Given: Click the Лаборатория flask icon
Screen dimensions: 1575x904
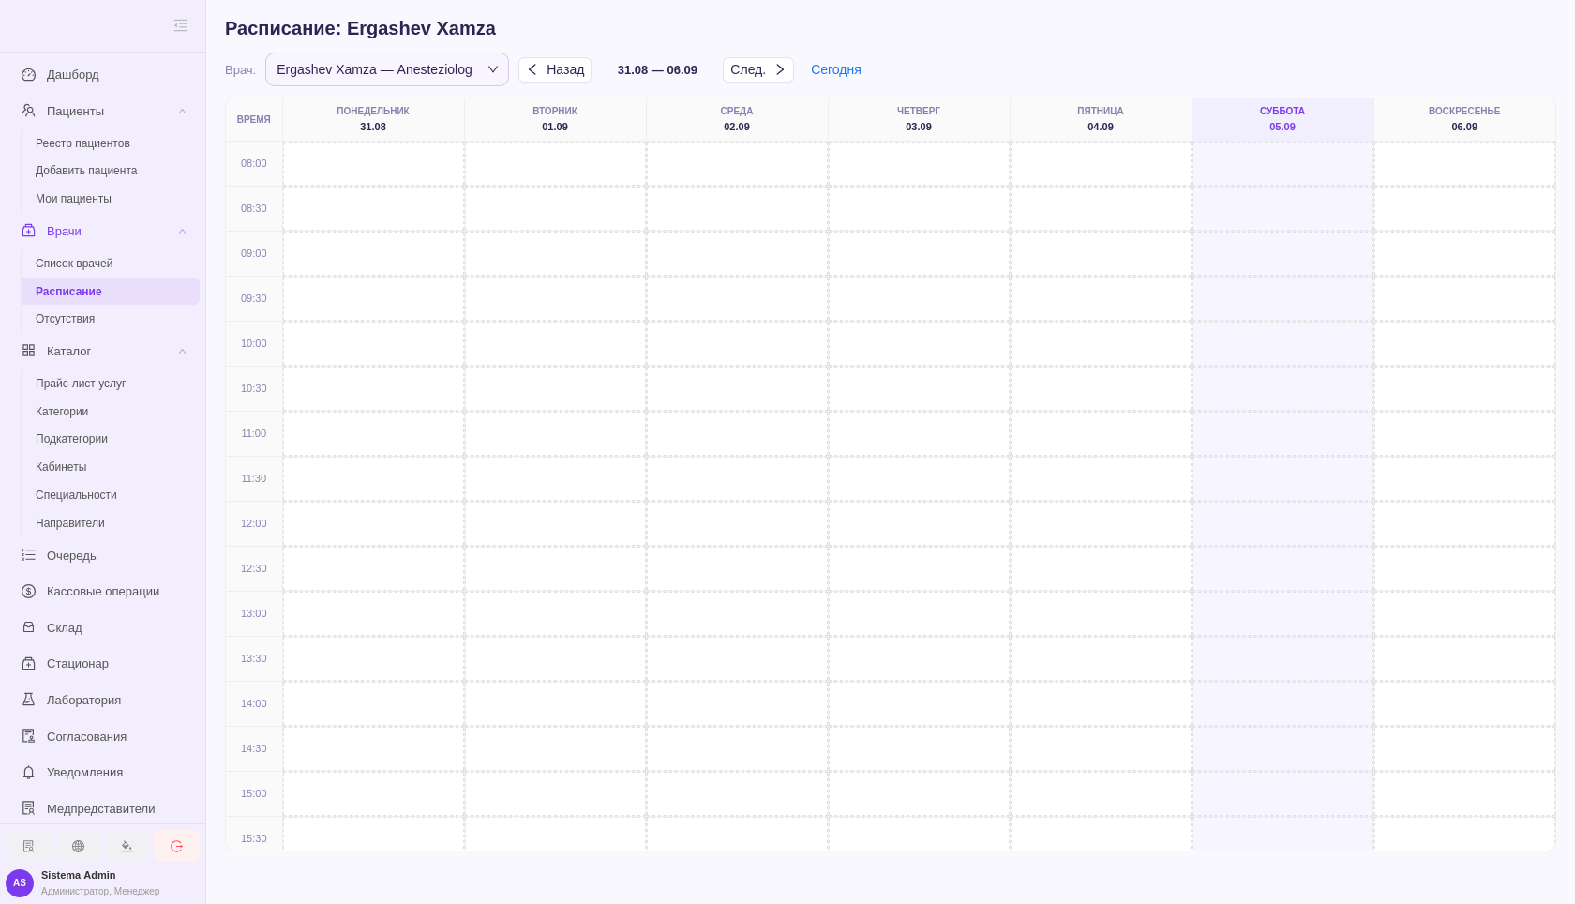Looking at the screenshot, I should tap(28, 700).
